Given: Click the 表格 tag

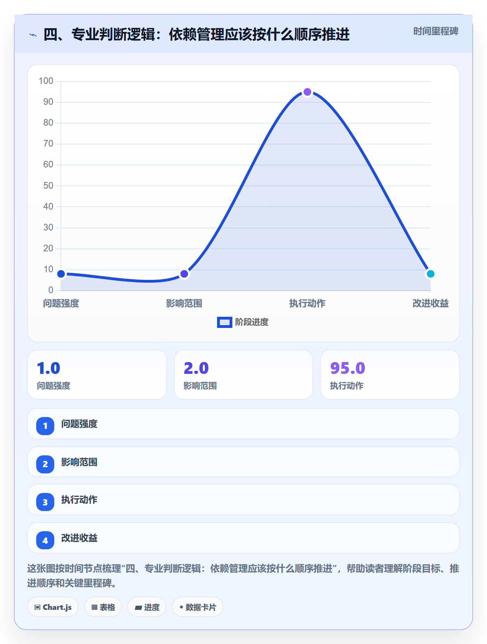Looking at the screenshot, I should tap(103, 607).
